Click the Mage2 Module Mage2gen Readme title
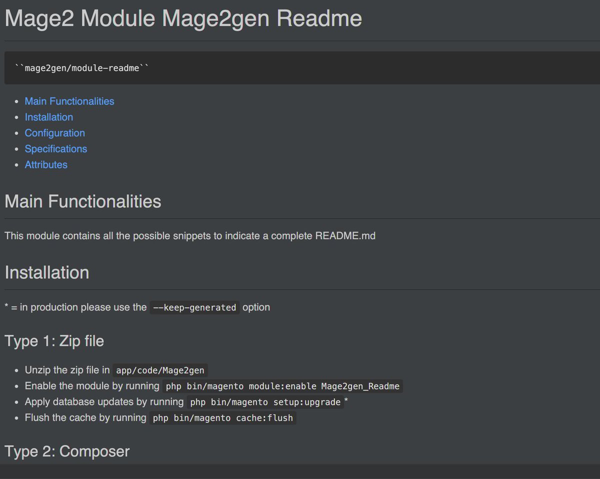 (183, 18)
